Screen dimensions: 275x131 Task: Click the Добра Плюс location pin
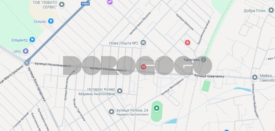(271, 10)
